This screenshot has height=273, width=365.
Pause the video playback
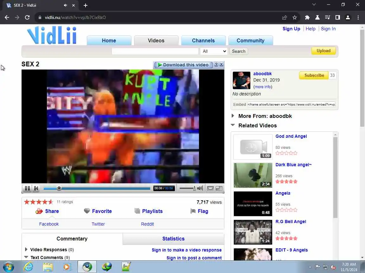coord(27,188)
